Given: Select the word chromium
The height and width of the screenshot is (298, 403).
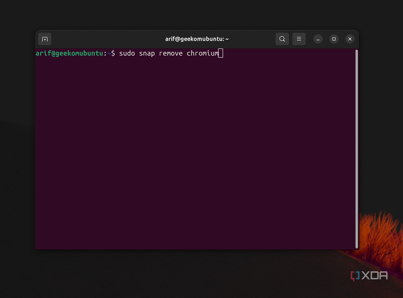Looking at the screenshot, I should [x=203, y=53].
